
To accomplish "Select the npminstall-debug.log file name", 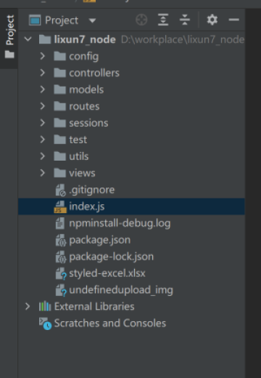I will point(120,224).
